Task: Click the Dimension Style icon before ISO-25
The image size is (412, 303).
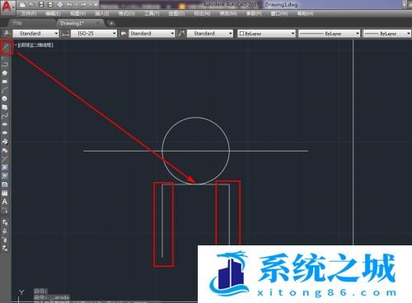Action: (x=65, y=34)
